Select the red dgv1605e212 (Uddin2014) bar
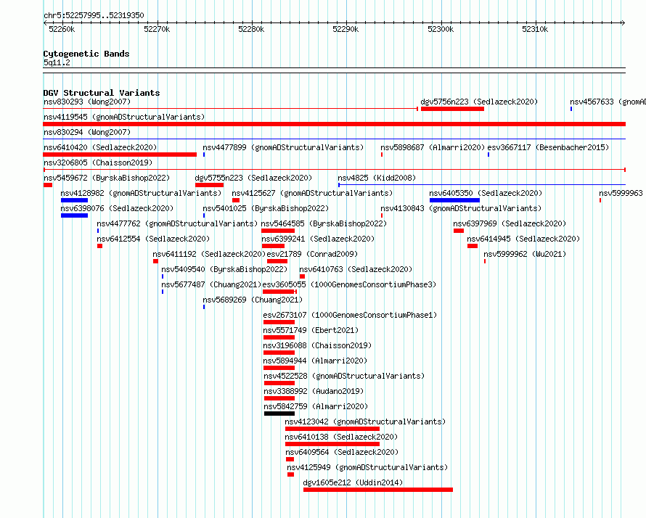 (377, 490)
